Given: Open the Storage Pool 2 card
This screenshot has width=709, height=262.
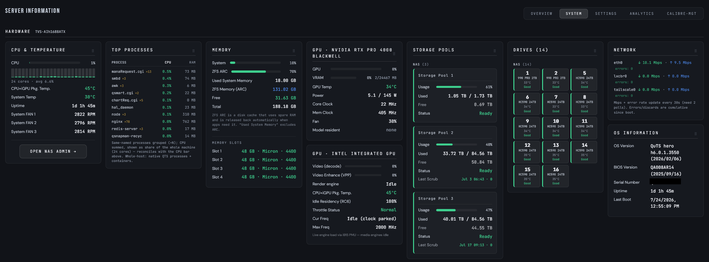Looking at the screenshot, I should tap(455, 157).
